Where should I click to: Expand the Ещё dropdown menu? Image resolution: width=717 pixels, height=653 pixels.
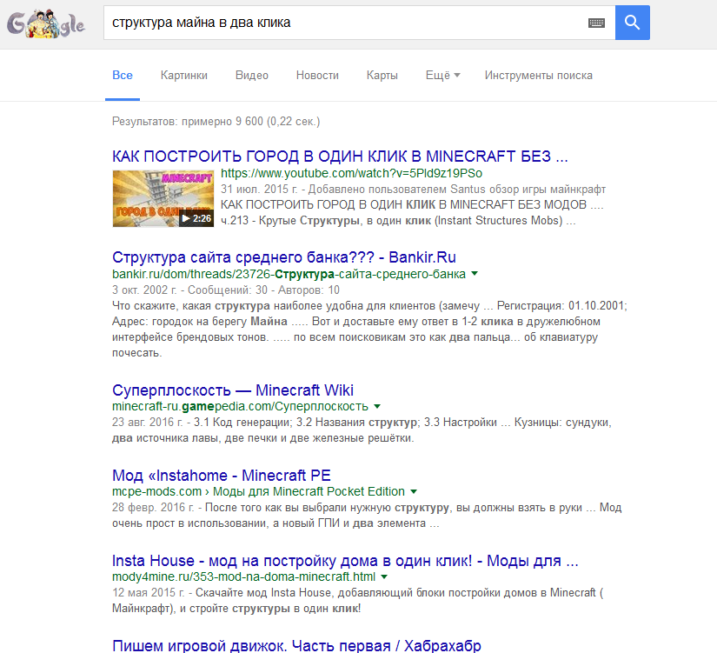(x=442, y=76)
